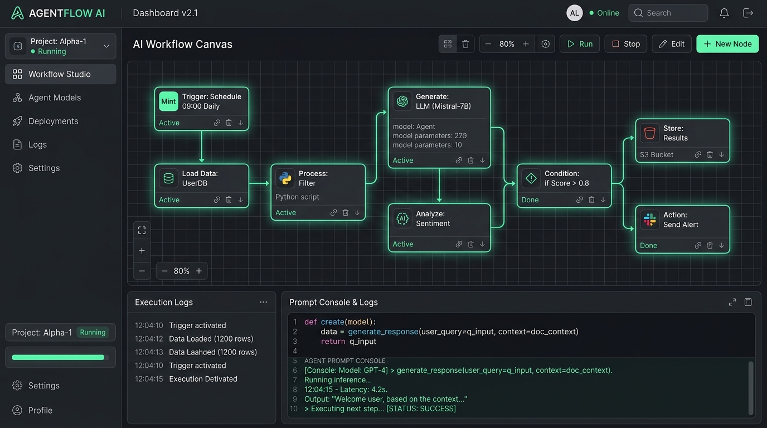Expand arrow on Process Filter node
Viewport: 767px width, 428px height.
click(357, 212)
